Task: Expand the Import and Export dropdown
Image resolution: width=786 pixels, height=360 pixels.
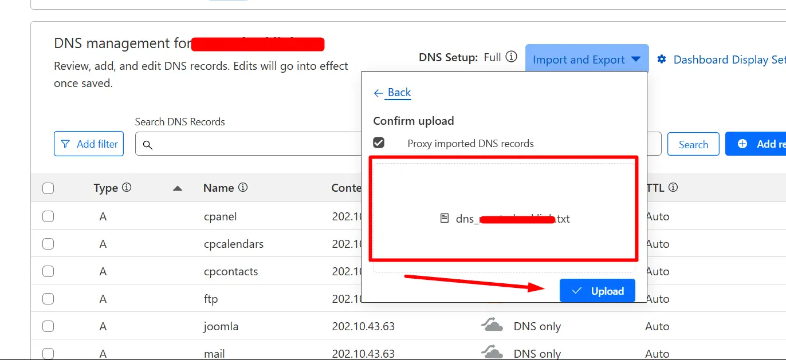Action: click(x=587, y=60)
